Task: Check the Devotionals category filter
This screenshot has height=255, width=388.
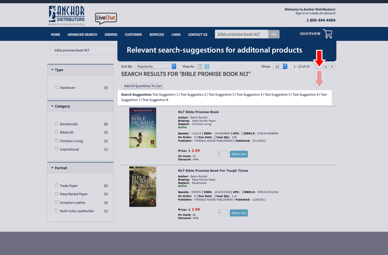Action: [57, 123]
